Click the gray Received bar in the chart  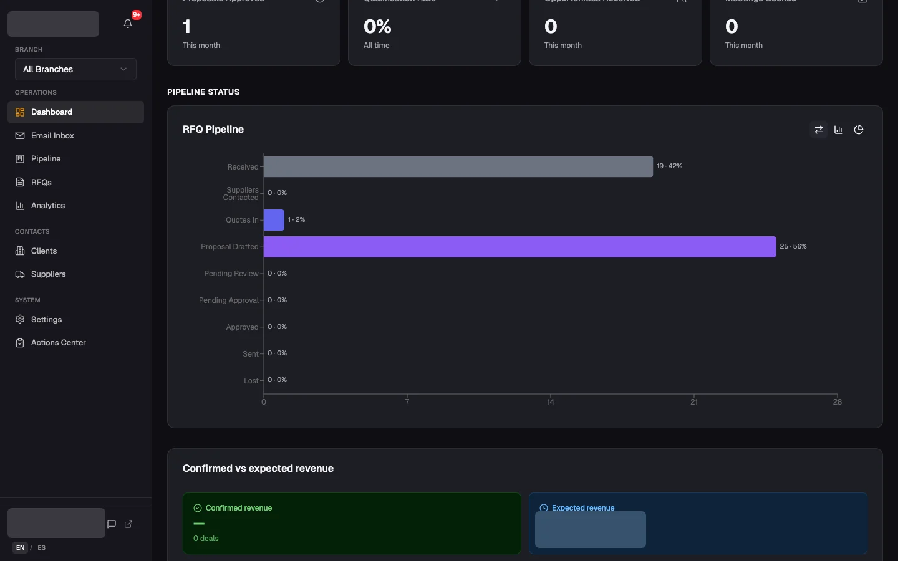tap(458, 166)
